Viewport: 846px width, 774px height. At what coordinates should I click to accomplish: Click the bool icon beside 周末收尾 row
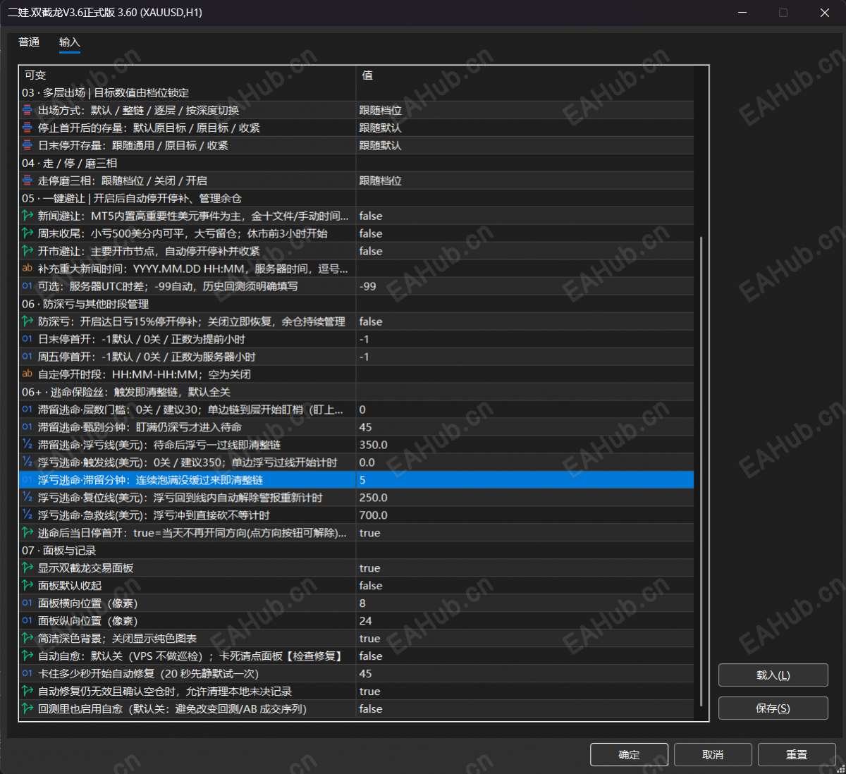27,233
